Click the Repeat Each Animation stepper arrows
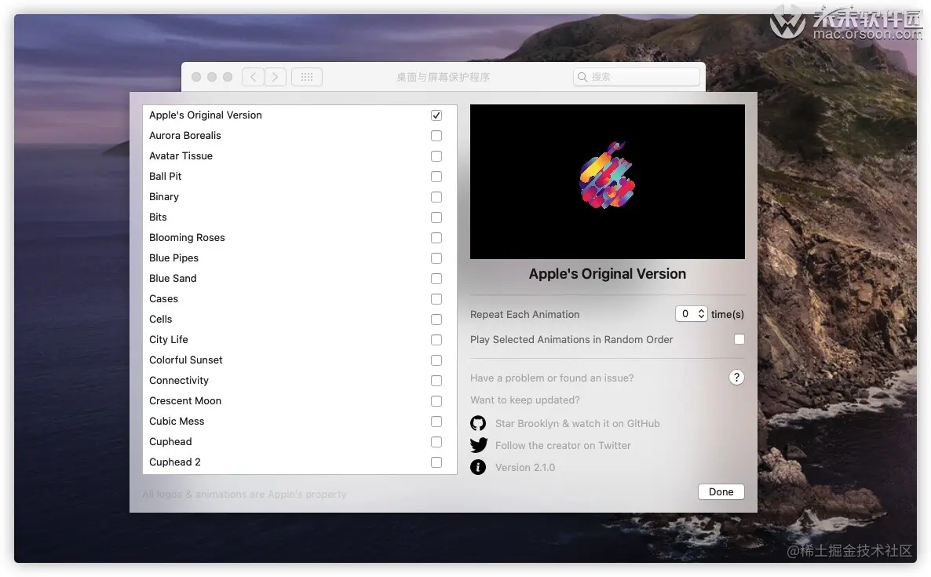 tap(701, 313)
